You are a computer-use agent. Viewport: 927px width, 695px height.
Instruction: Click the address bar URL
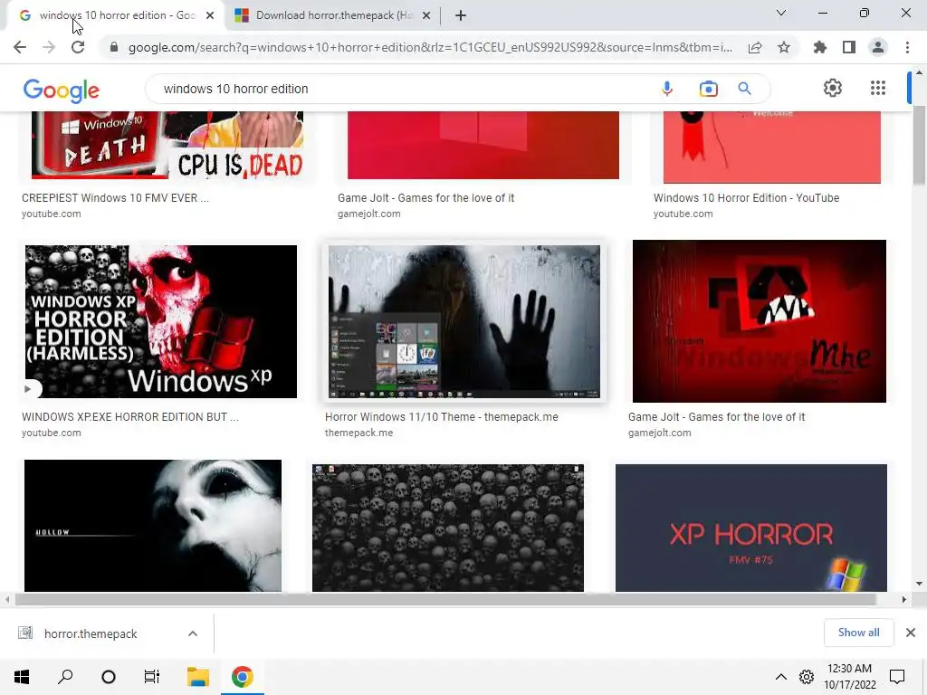(x=430, y=47)
